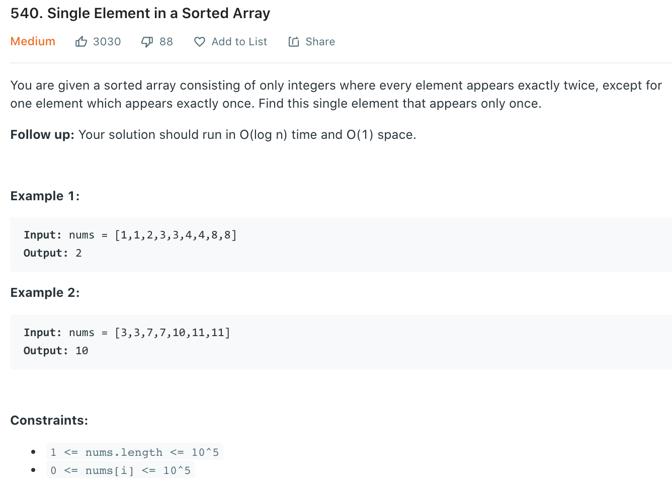Upvote the problem with the thumbs-up icon

81,42
